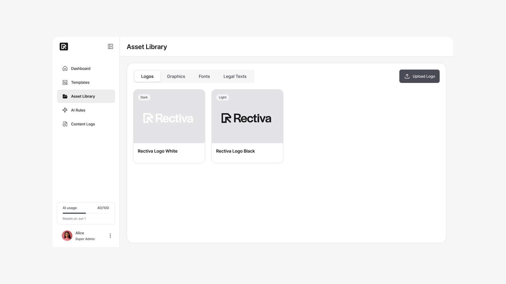This screenshot has width=506, height=284.
Task: Open Content Logs section
Action: pos(86,124)
